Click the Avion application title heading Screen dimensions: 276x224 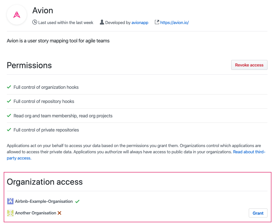point(43,10)
